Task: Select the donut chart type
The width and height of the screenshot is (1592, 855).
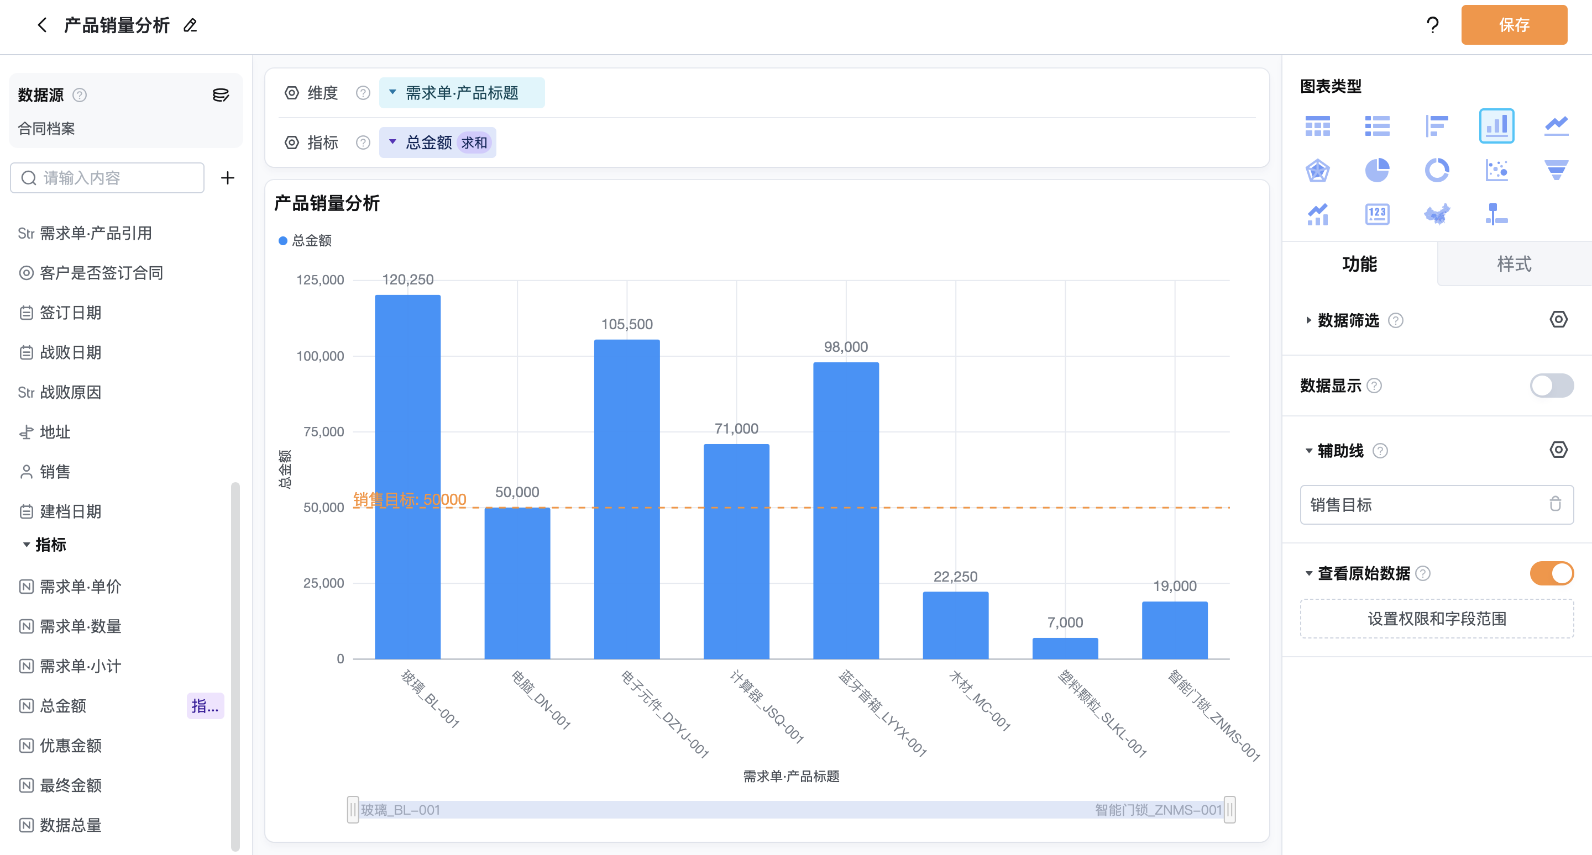Action: (1436, 170)
